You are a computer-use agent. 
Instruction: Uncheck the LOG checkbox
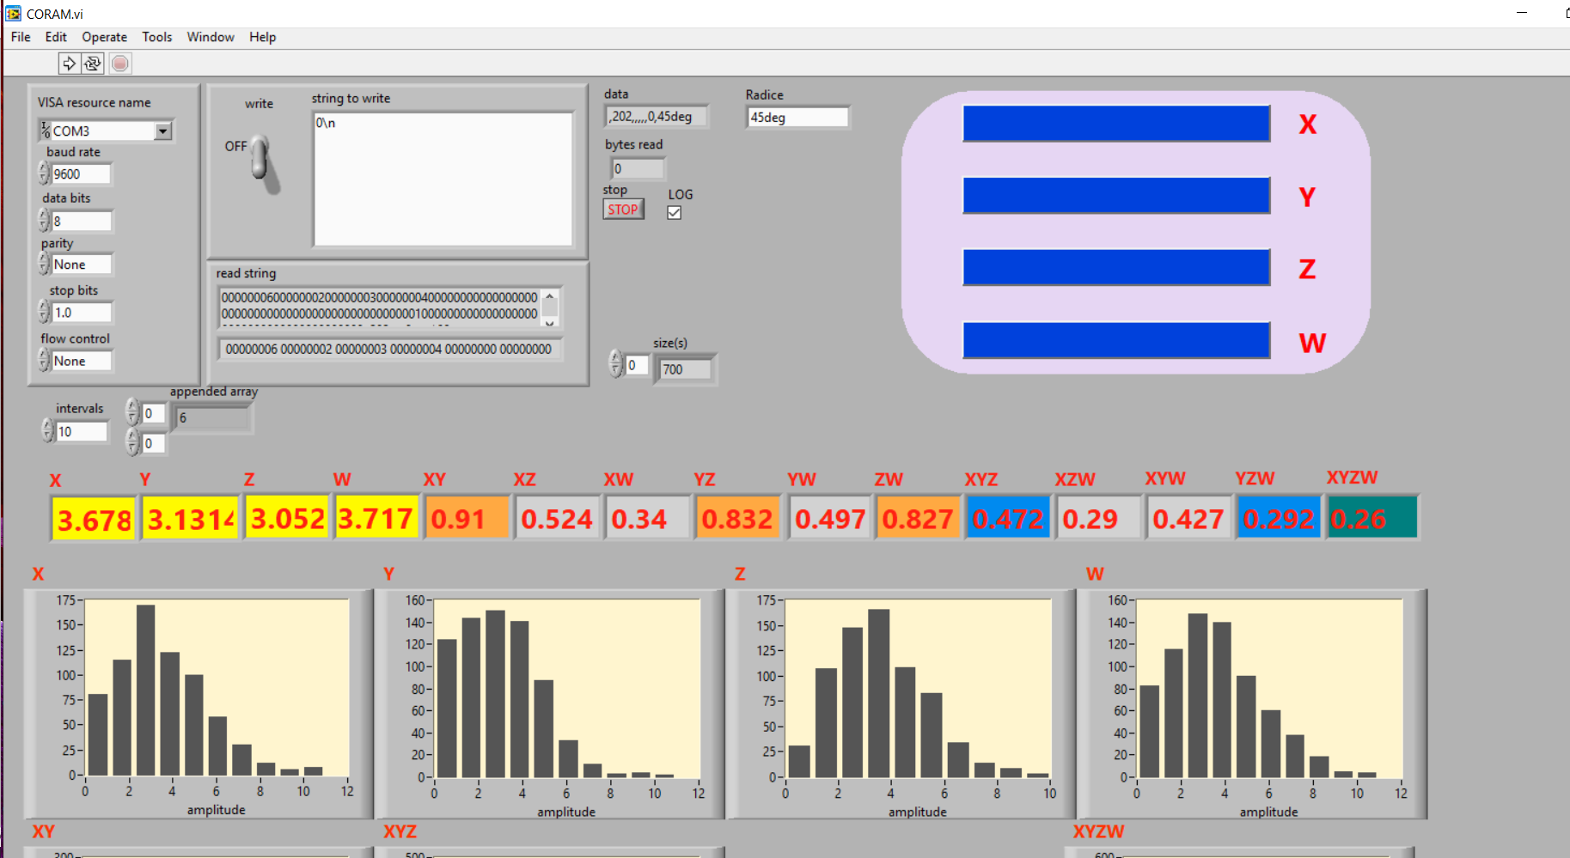click(675, 213)
